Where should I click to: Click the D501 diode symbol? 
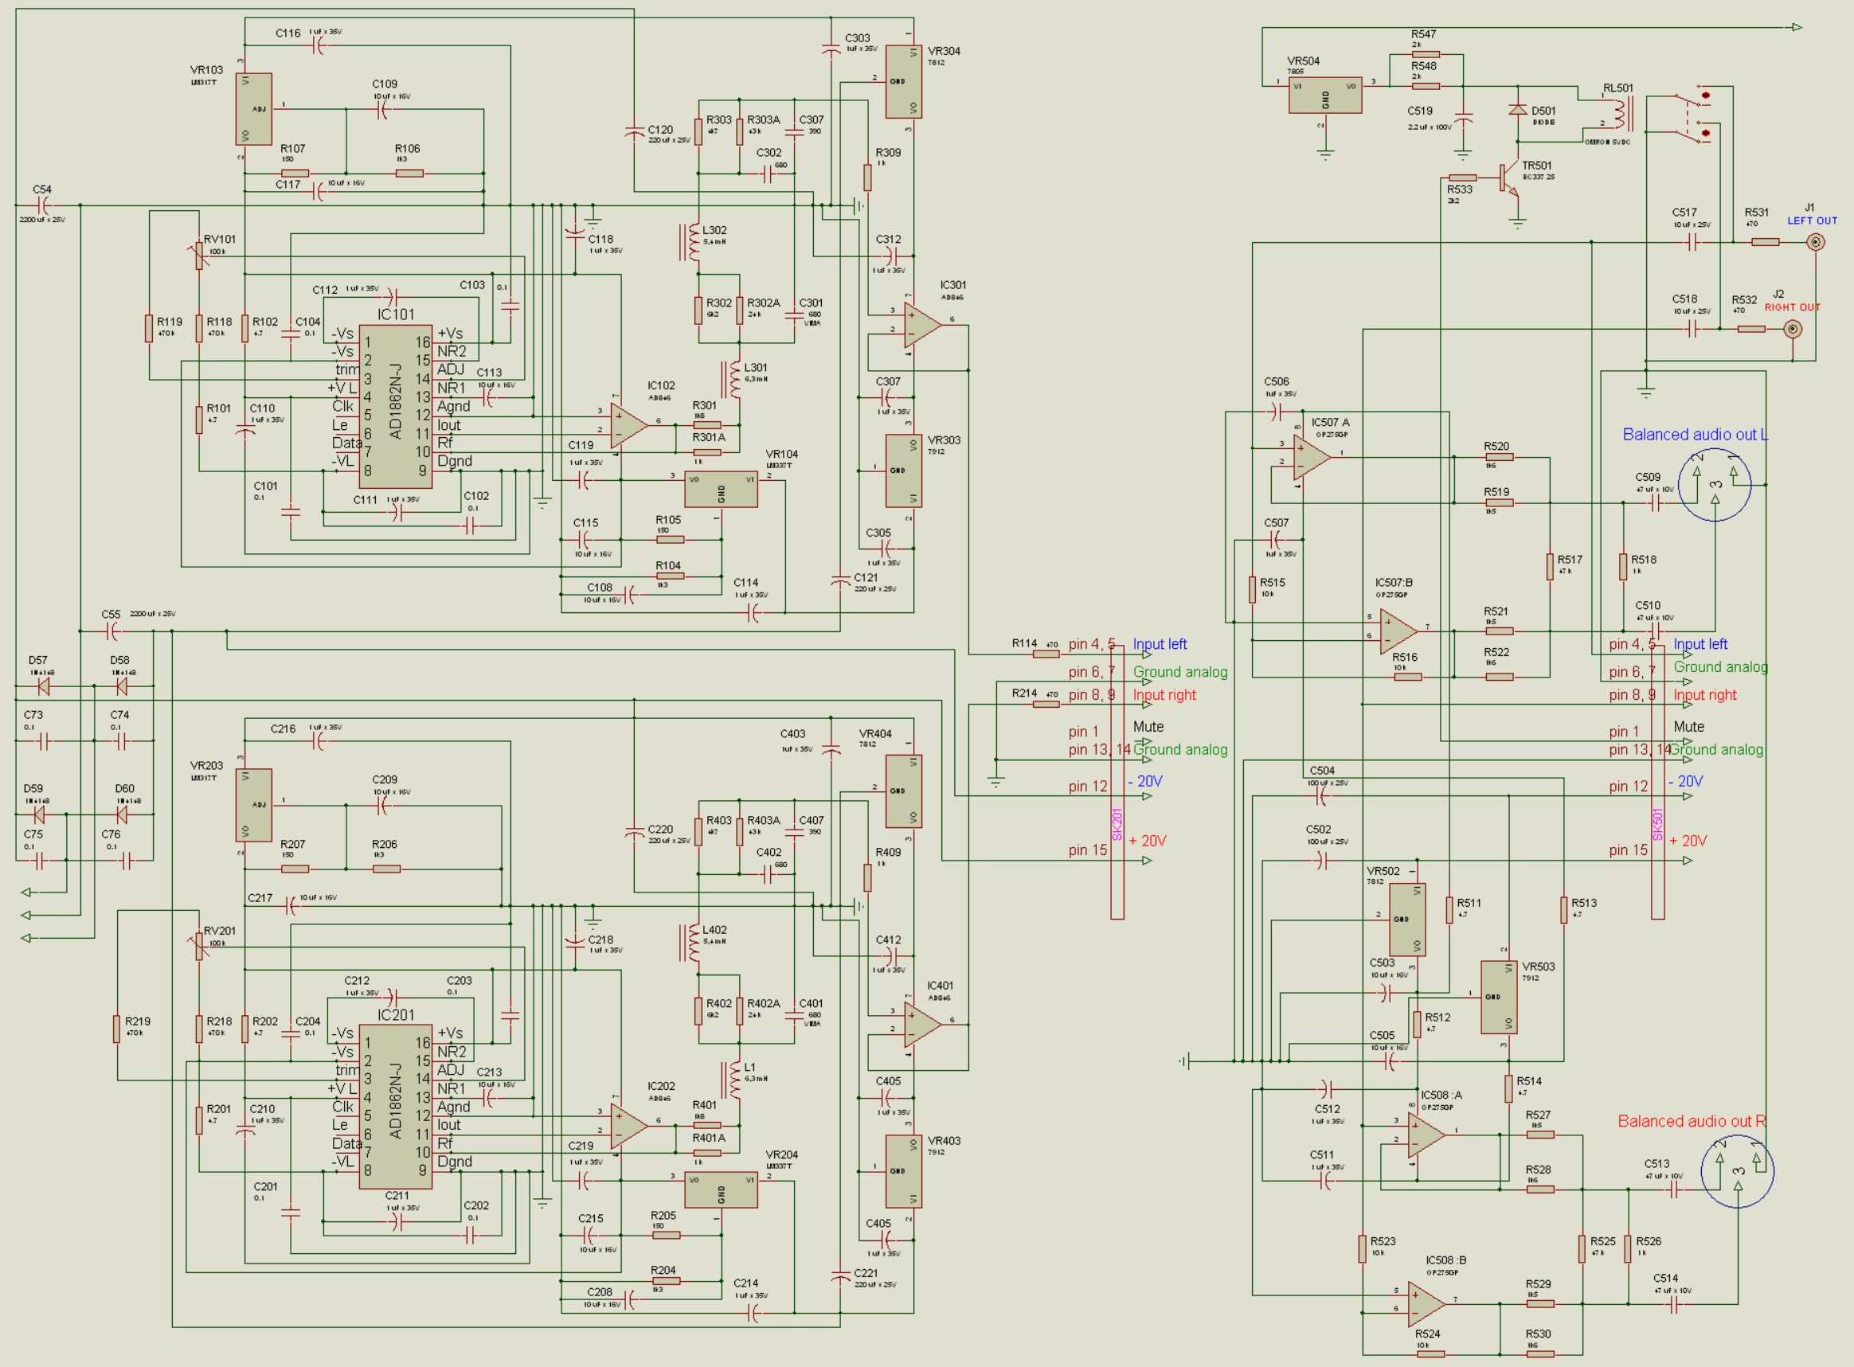pos(1518,109)
